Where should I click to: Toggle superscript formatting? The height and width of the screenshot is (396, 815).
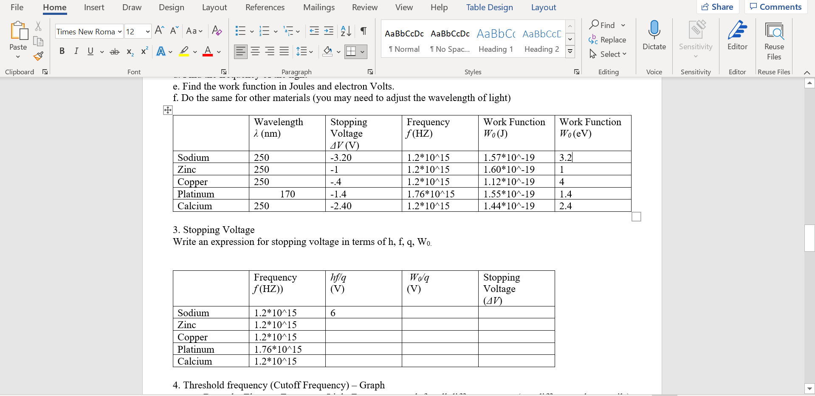click(144, 51)
